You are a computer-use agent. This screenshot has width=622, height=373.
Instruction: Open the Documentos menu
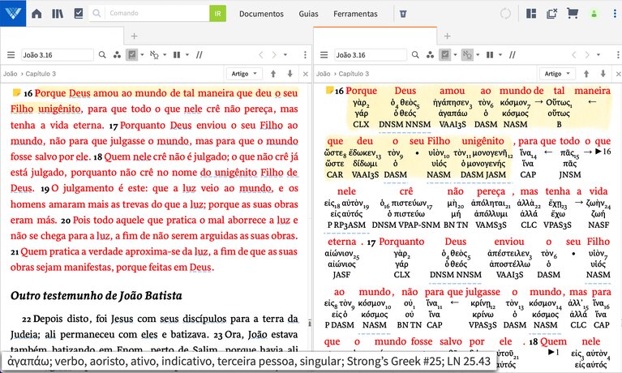[x=261, y=14]
